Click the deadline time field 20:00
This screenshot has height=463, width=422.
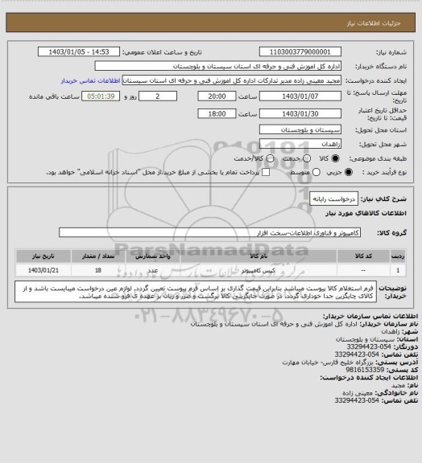217,96
